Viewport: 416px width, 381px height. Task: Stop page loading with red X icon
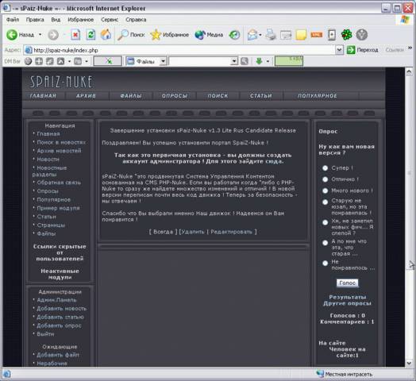[75, 35]
